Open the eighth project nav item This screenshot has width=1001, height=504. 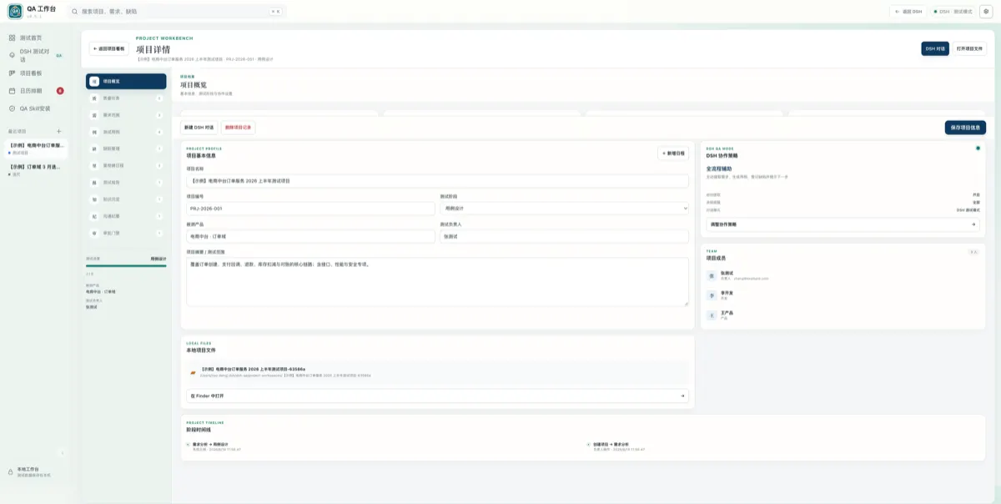126,199
